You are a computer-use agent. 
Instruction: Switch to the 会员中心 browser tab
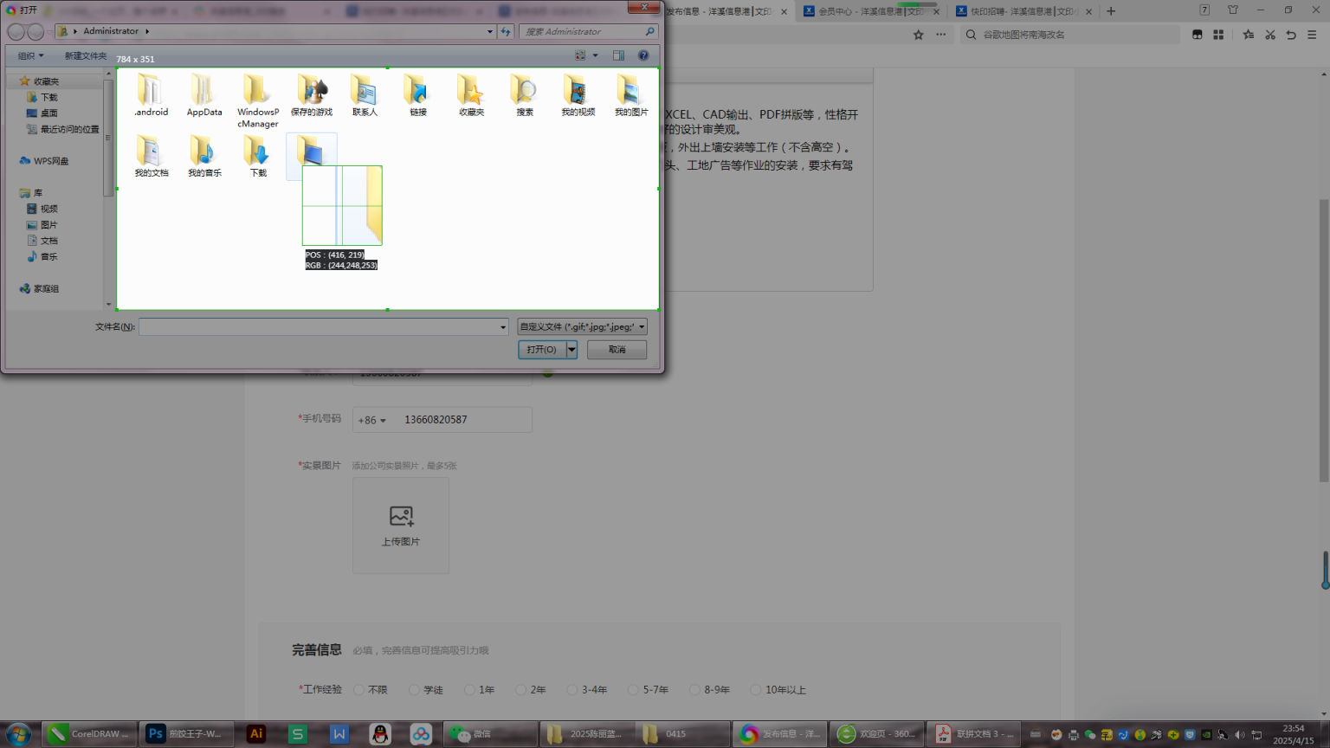click(871, 11)
